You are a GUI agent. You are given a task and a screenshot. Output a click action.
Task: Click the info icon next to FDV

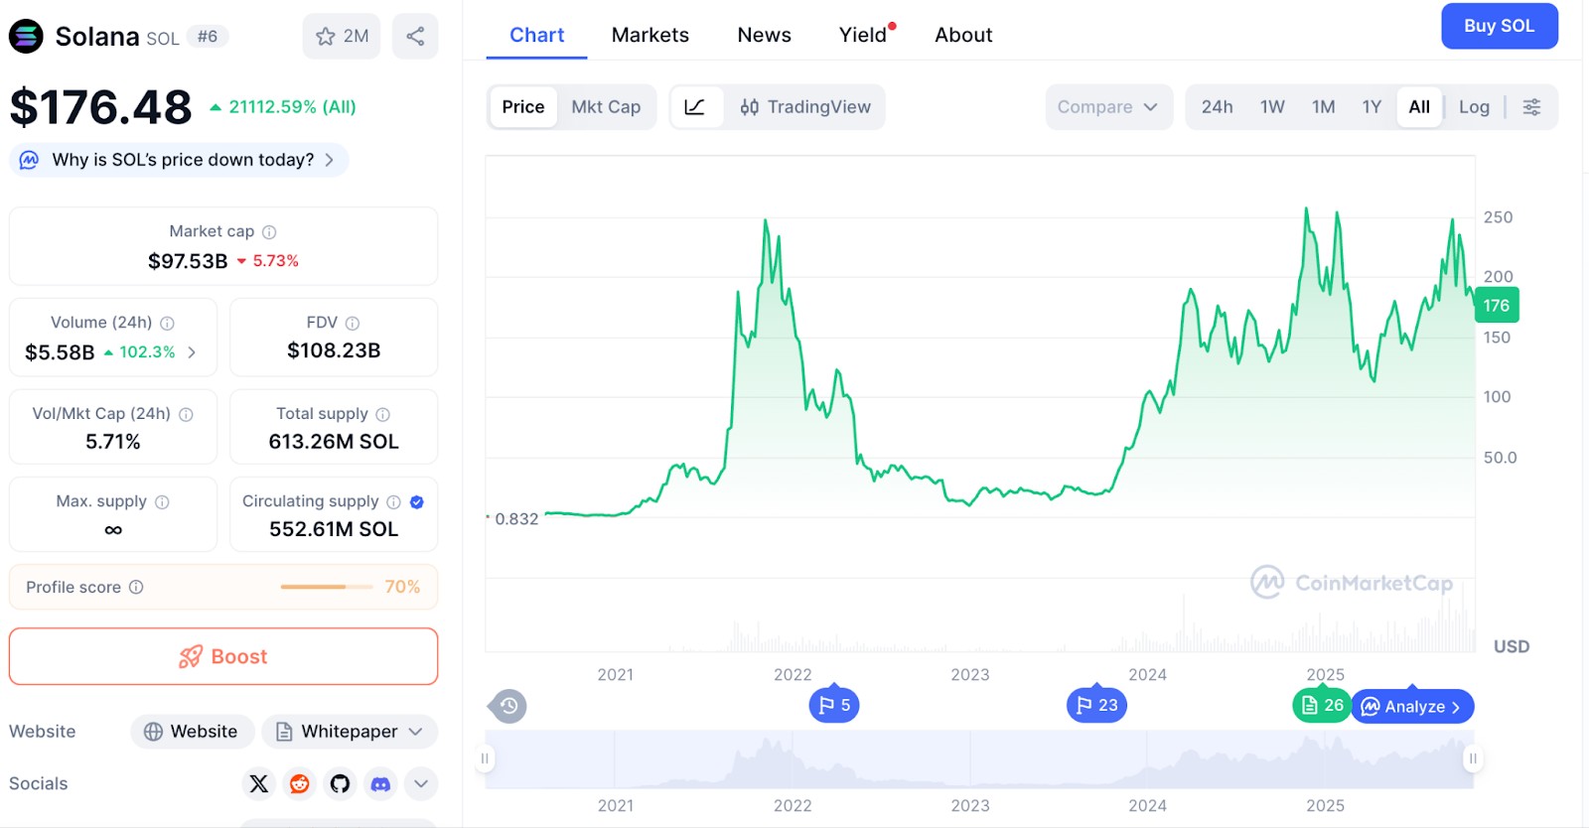pyautogui.click(x=353, y=324)
